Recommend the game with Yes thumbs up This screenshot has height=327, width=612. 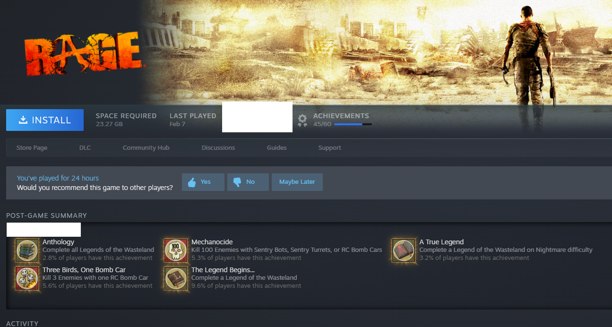coord(203,182)
